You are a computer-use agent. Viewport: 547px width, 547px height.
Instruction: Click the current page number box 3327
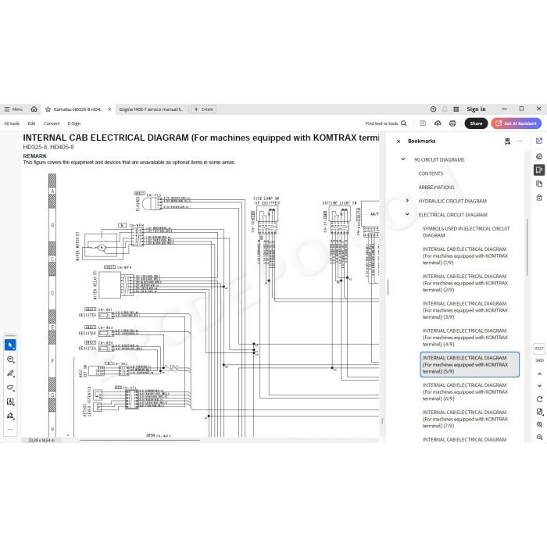click(539, 349)
